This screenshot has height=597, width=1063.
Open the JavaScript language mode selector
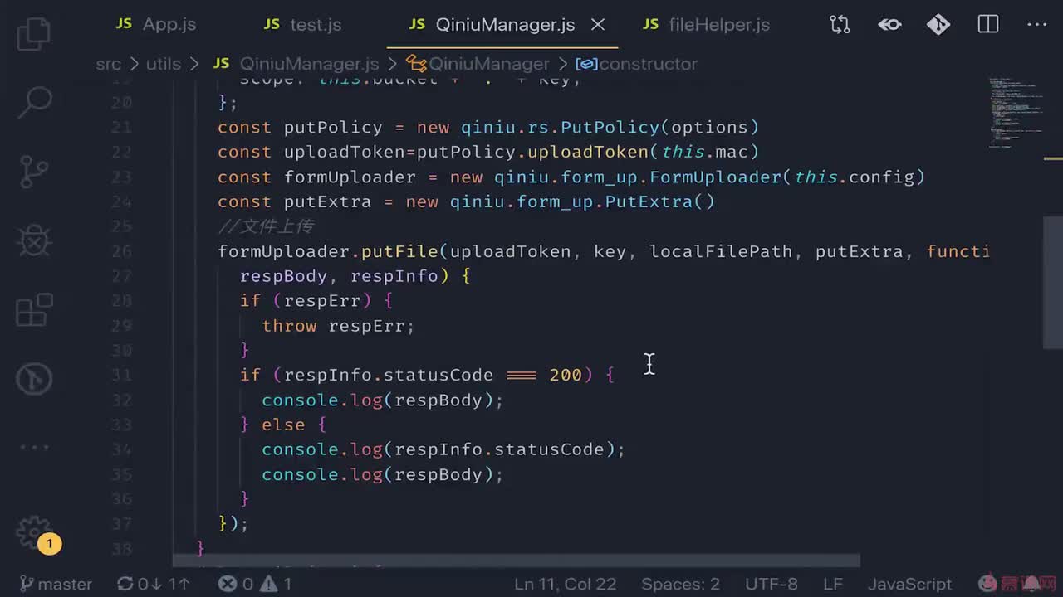tap(909, 584)
